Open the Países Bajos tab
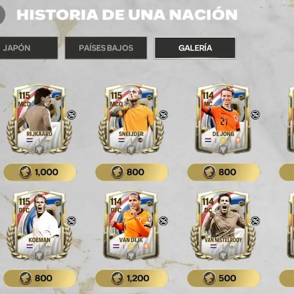294x294 pixels. [x=106, y=48]
